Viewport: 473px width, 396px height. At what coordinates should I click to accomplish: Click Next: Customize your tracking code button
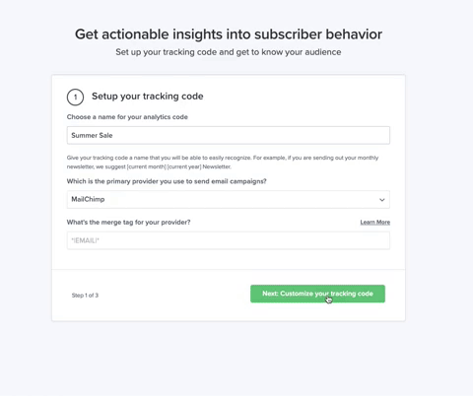tap(317, 294)
